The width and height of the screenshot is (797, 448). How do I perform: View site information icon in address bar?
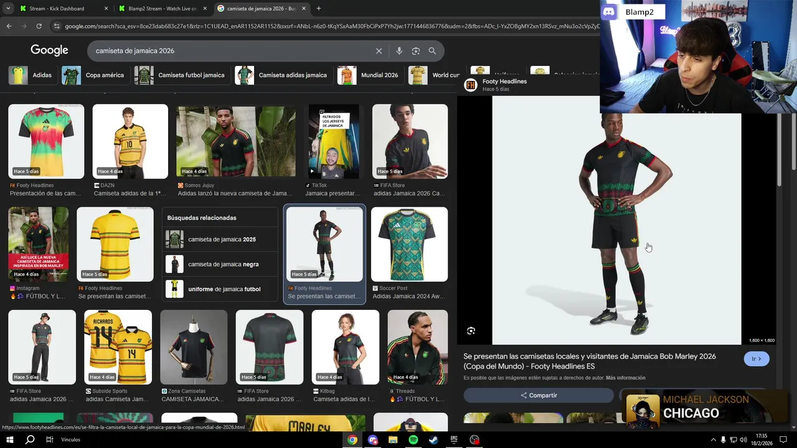click(57, 26)
